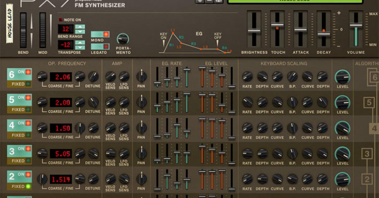Image resolution: width=379 pixels, height=198 pixels.
Task: Open the patch browser arrows button
Action: pos(200,1)
